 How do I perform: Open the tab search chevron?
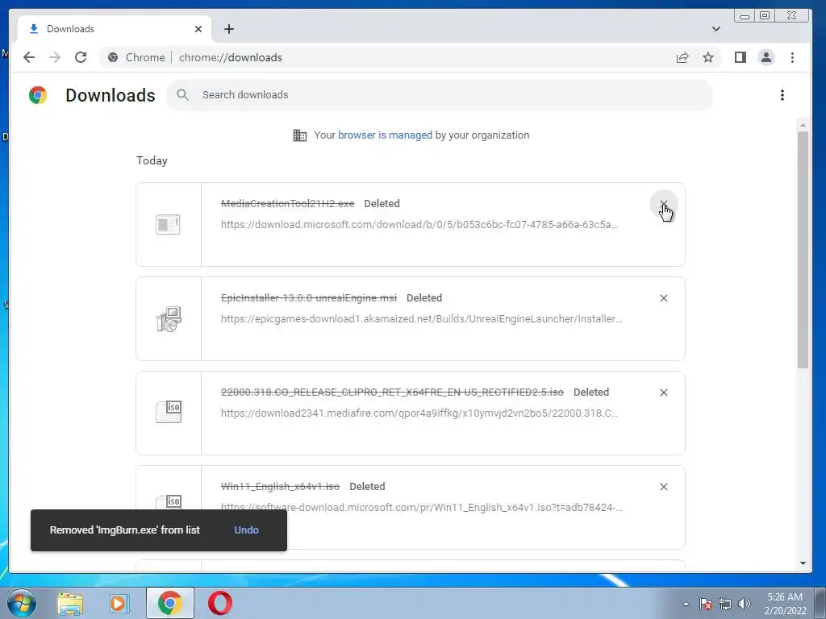[x=716, y=29]
